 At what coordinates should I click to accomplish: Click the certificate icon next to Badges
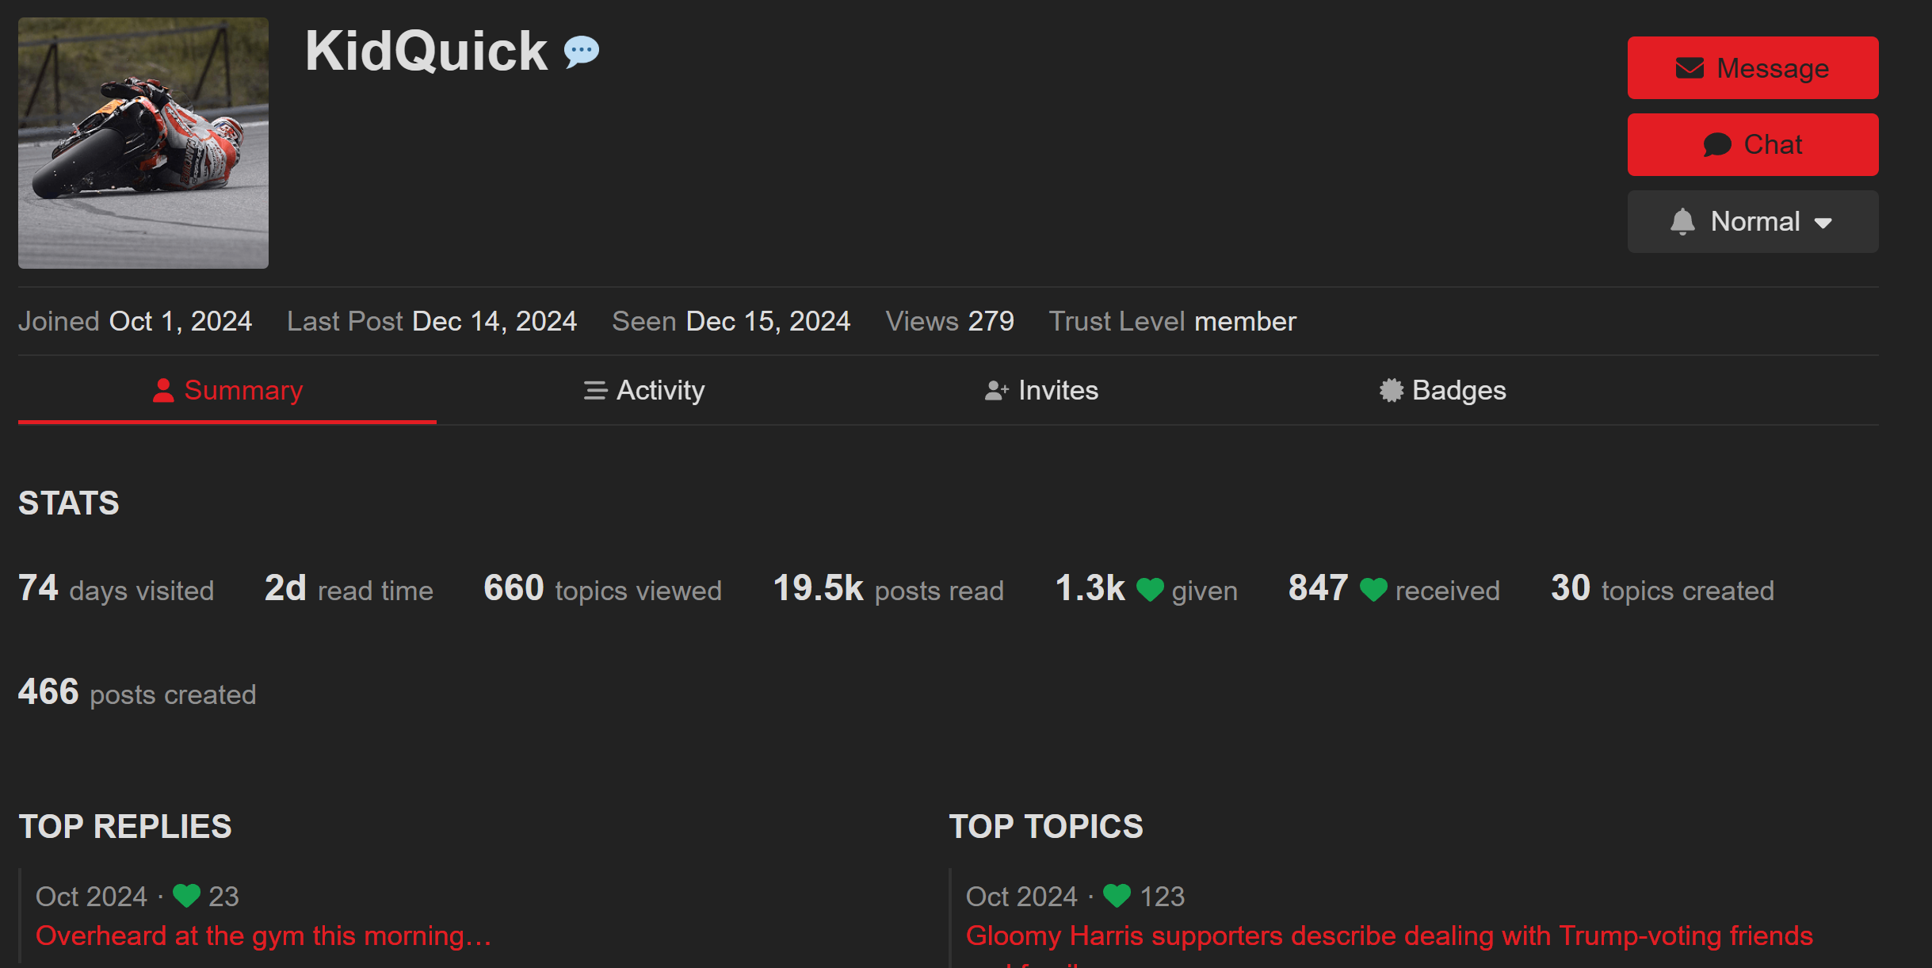tap(1391, 390)
